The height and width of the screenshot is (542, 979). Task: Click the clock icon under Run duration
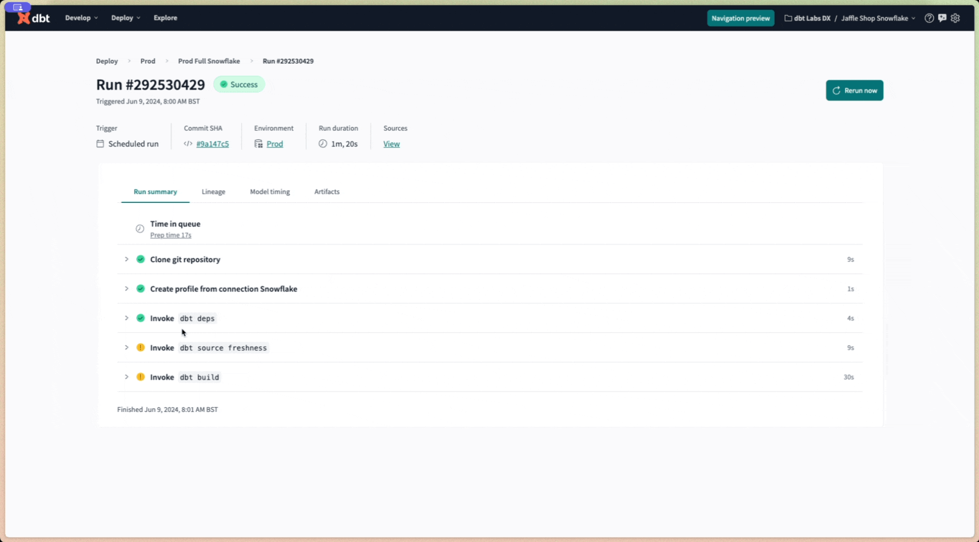tap(322, 144)
